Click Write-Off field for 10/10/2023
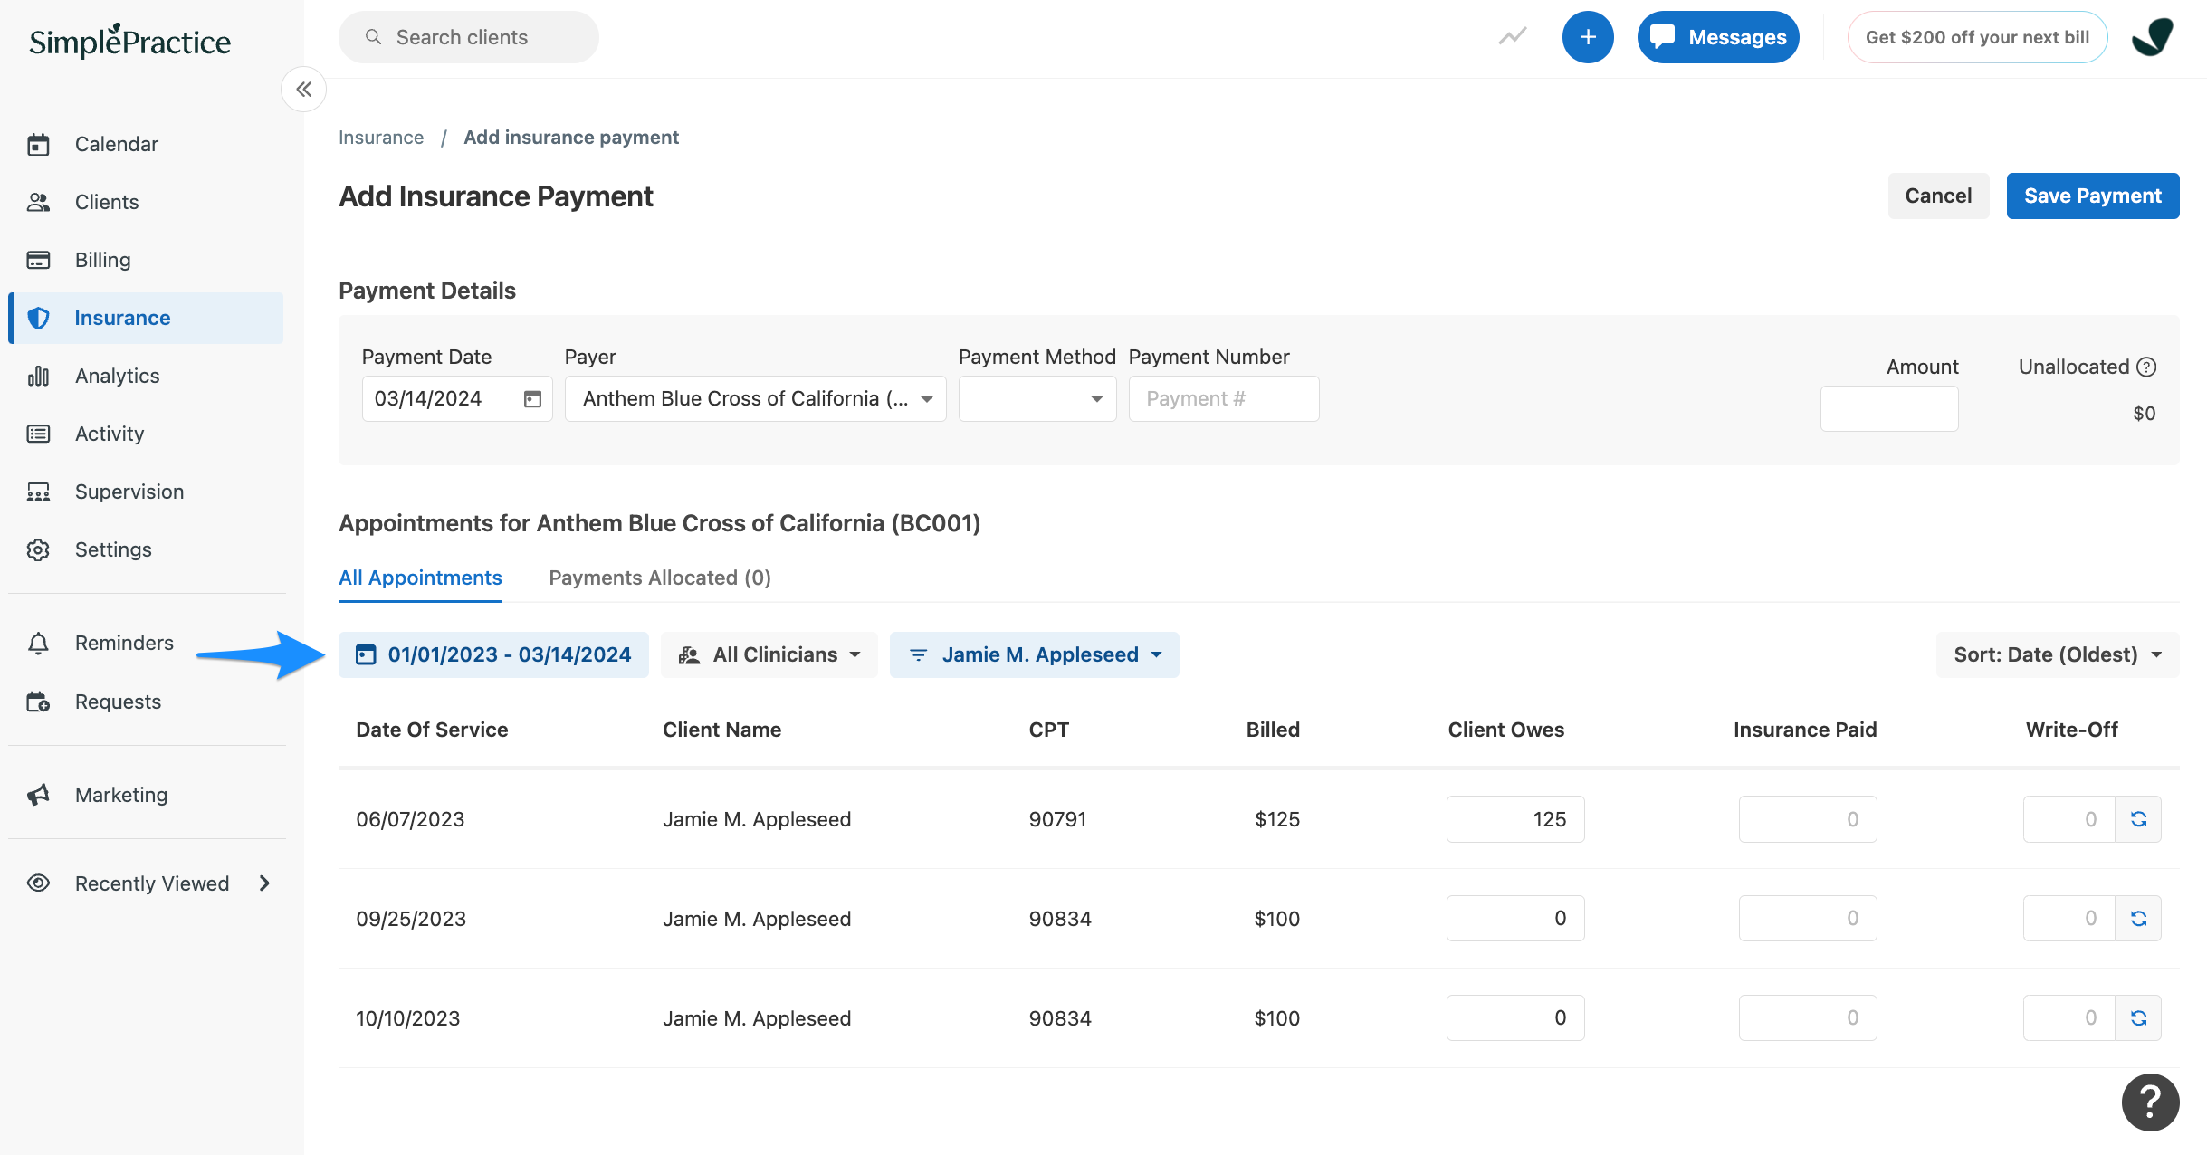Image resolution: width=2207 pixels, height=1155 pixels. [x=2069, y=1017]
